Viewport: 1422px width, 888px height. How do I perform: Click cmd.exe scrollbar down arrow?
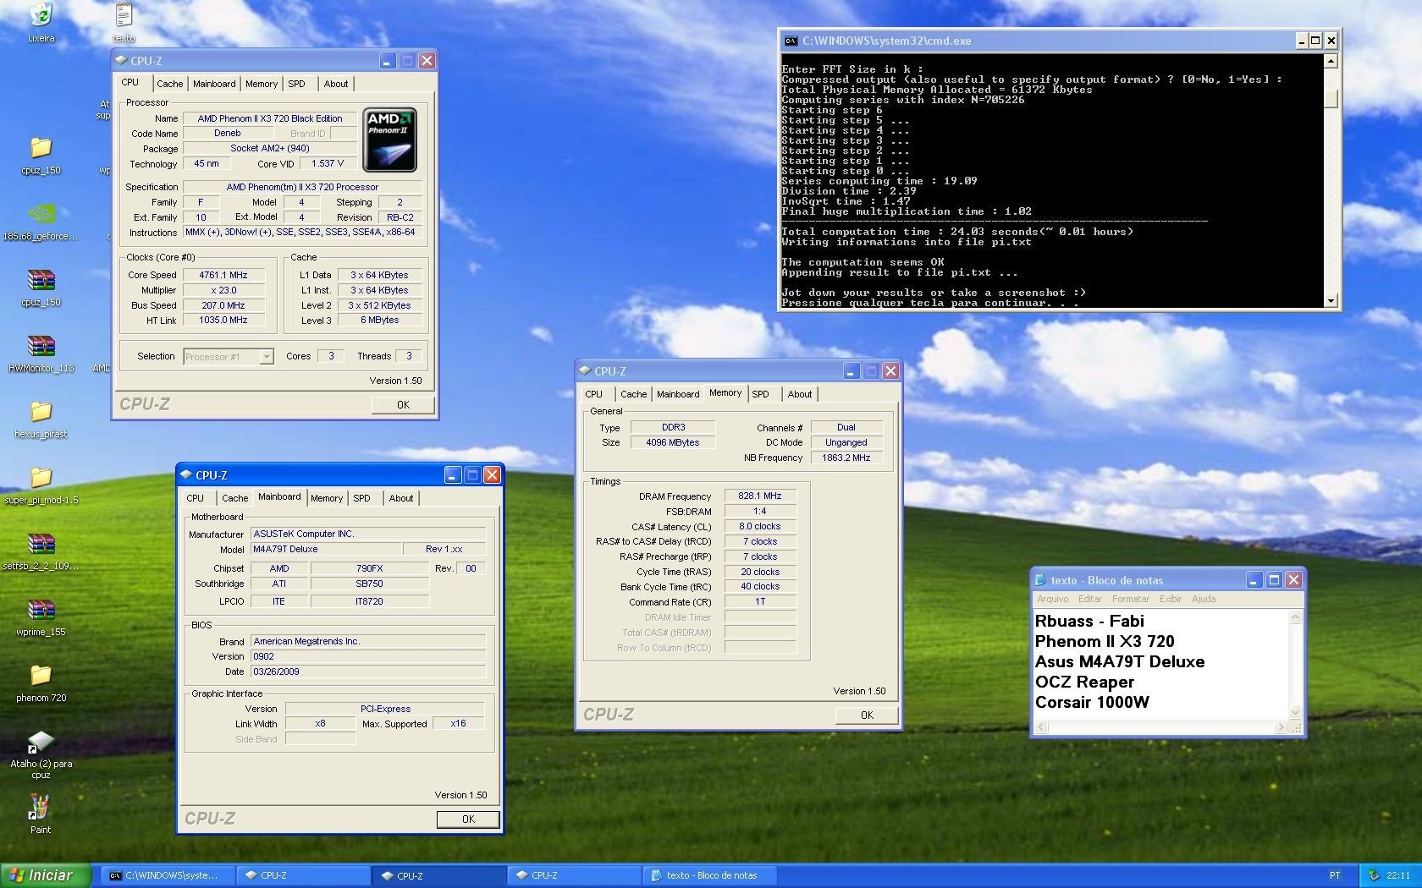(1331, 300)
